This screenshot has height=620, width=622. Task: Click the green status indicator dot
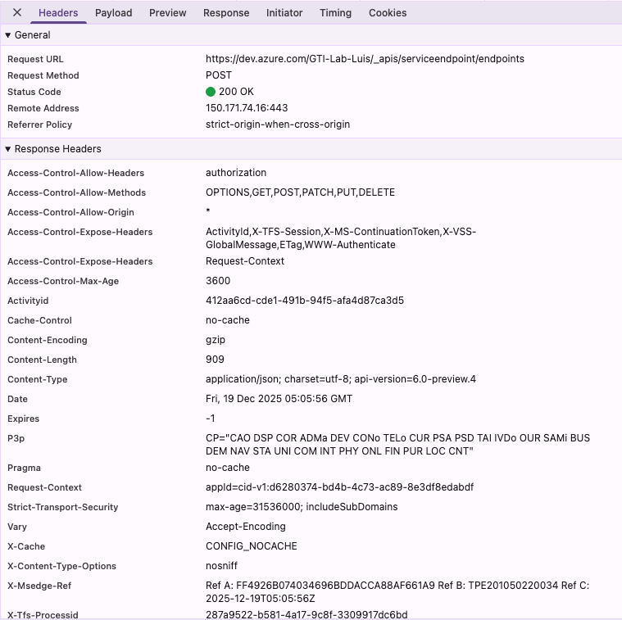pos(211,92)
